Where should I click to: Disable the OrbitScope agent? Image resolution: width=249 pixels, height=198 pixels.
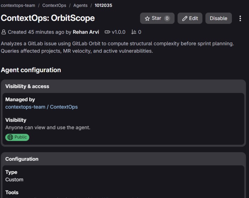tap(218, 18)
